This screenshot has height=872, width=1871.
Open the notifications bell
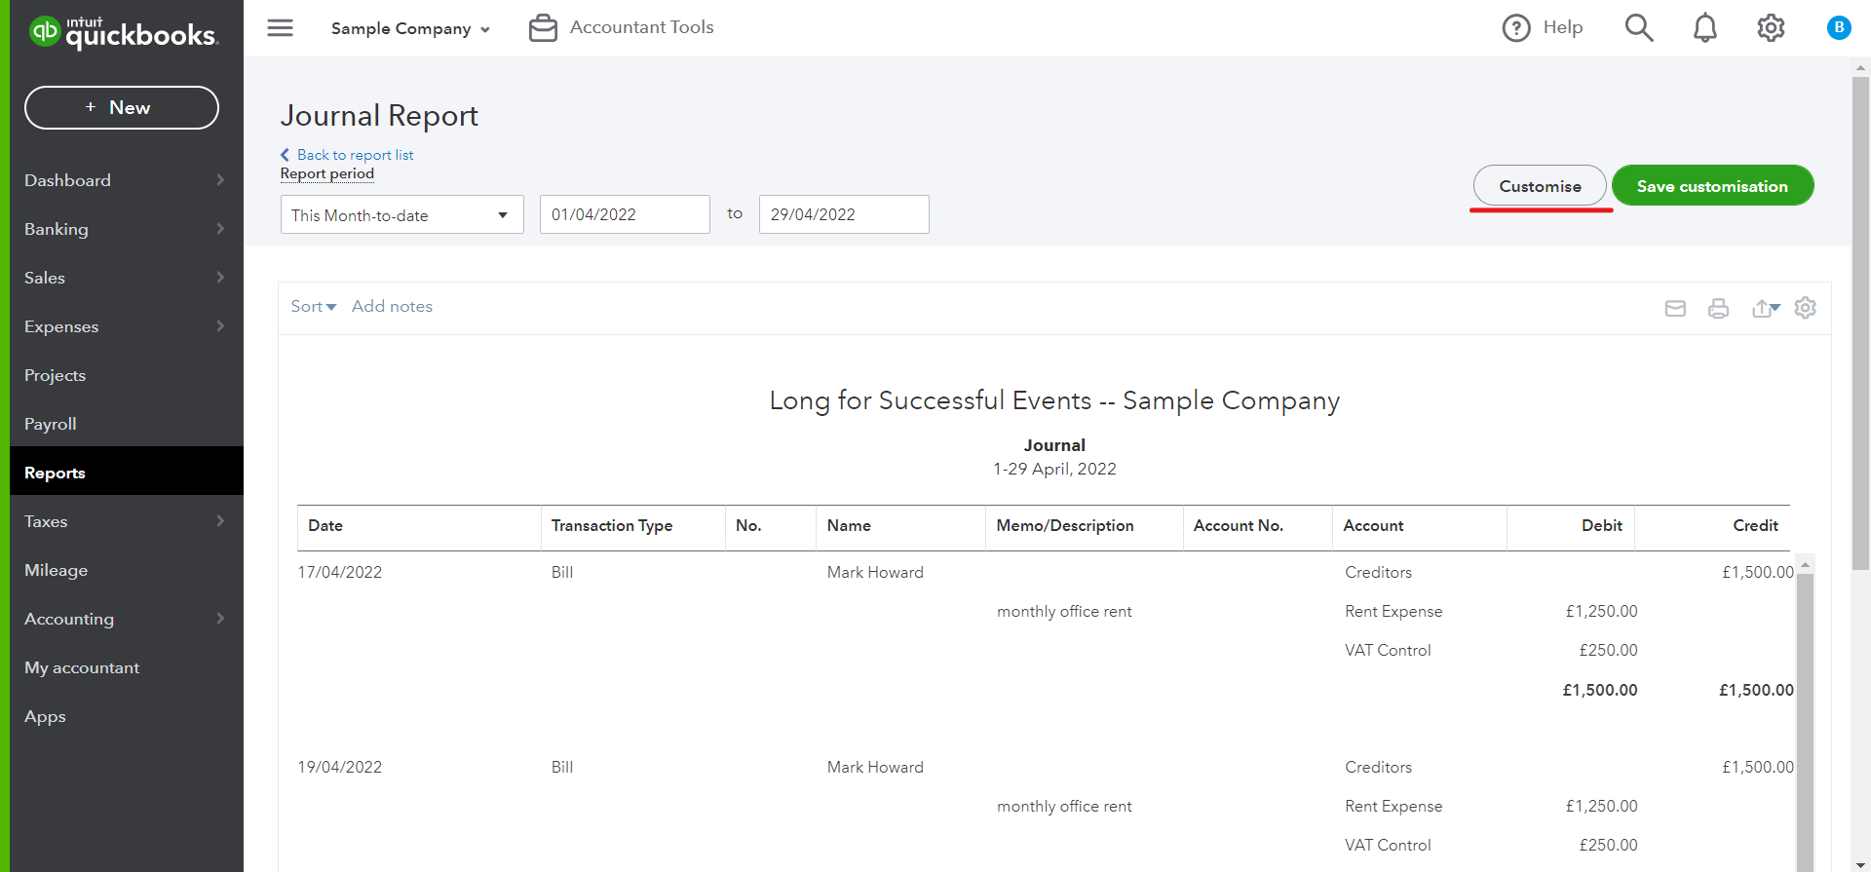(1704, 27)
